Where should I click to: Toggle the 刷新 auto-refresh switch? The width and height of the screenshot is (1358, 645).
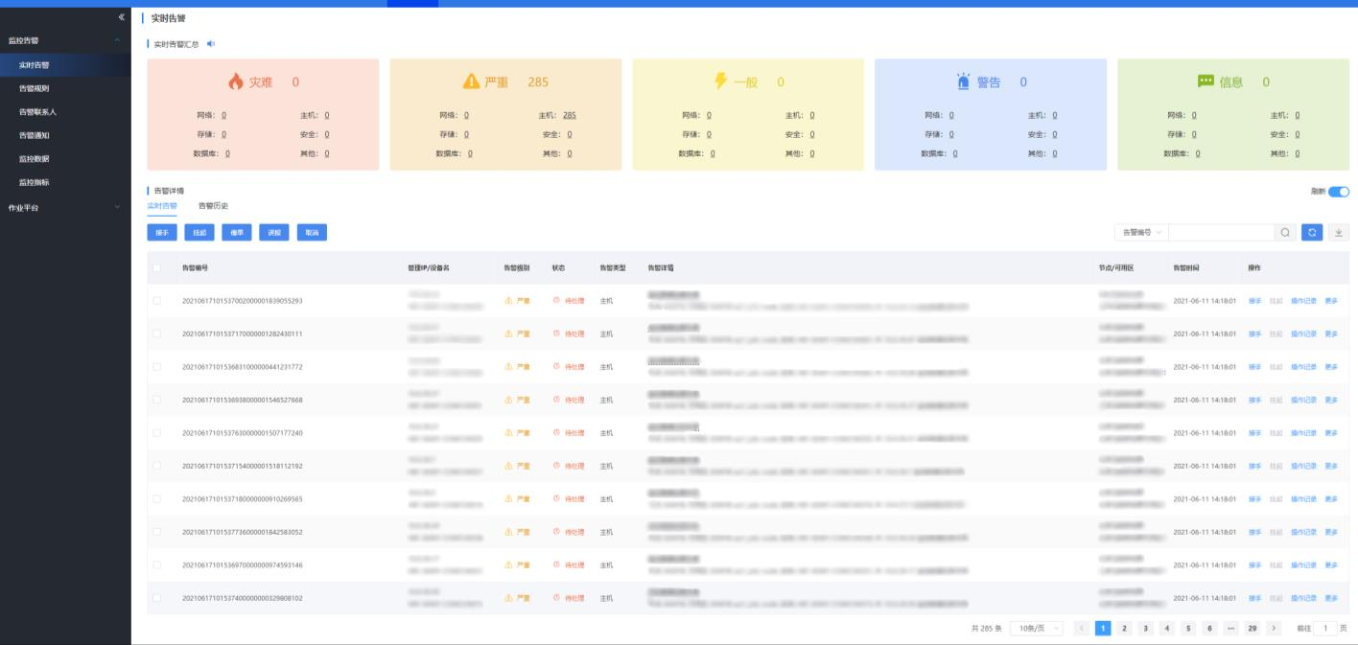point(1338,192)
